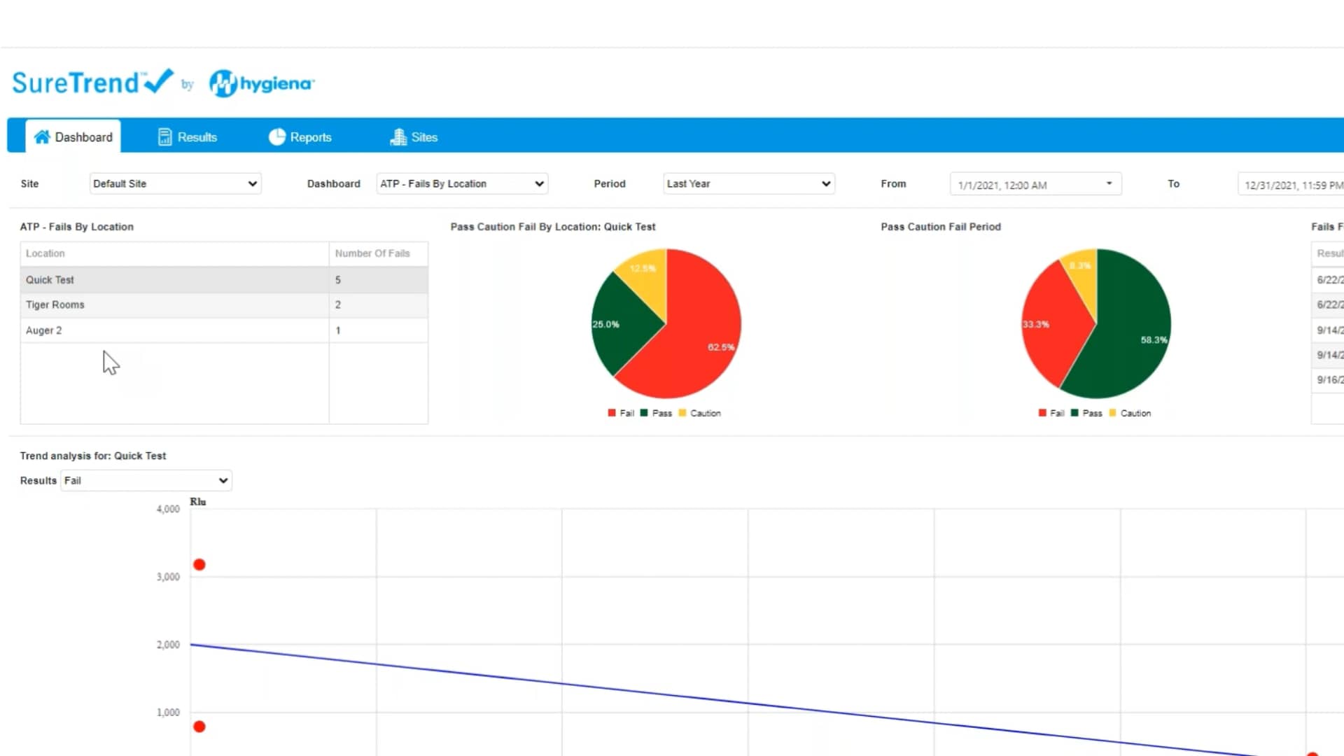Open the Period dropdown showing Last Year
Screen dimensions: 1344x756
[x=748, y=183]
